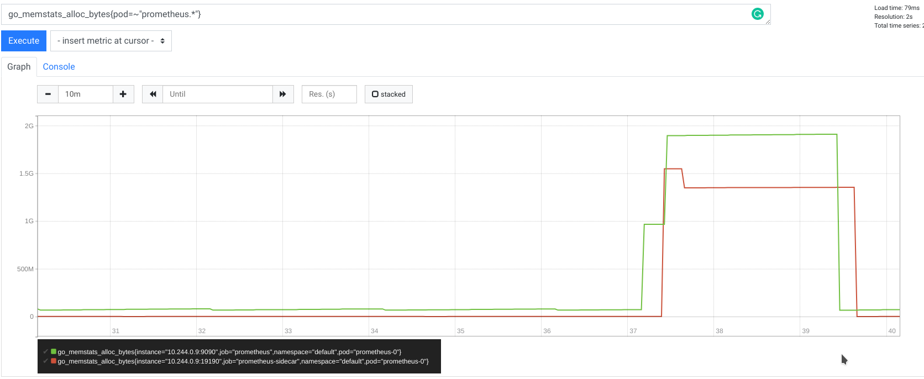Click the Resolution: 2s text
The height and width of the screenshot is (379, 924).
[x=894, y=17]
